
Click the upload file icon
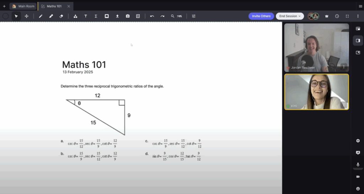click(x=117, y=16)
